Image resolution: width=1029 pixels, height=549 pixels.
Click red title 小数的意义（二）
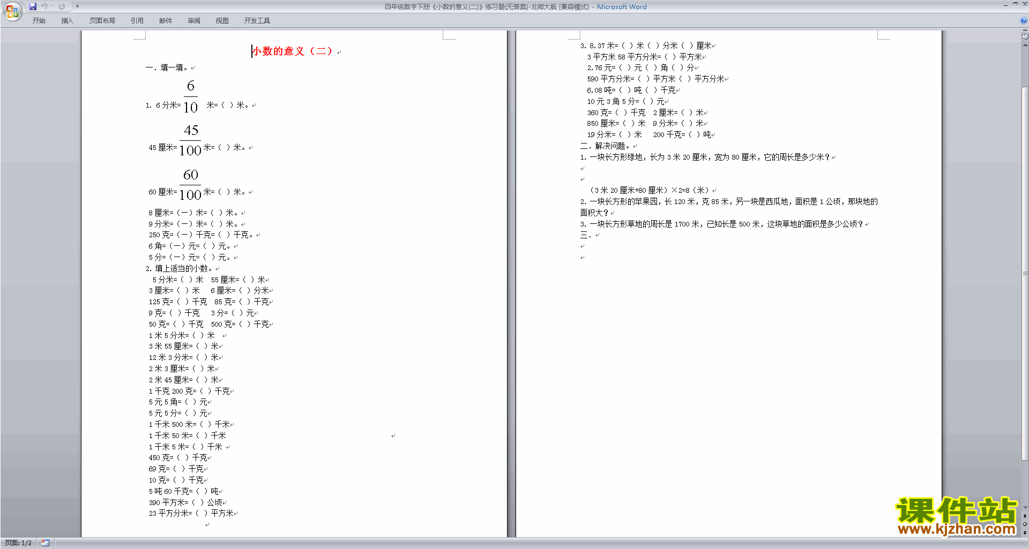click(293, 51)
